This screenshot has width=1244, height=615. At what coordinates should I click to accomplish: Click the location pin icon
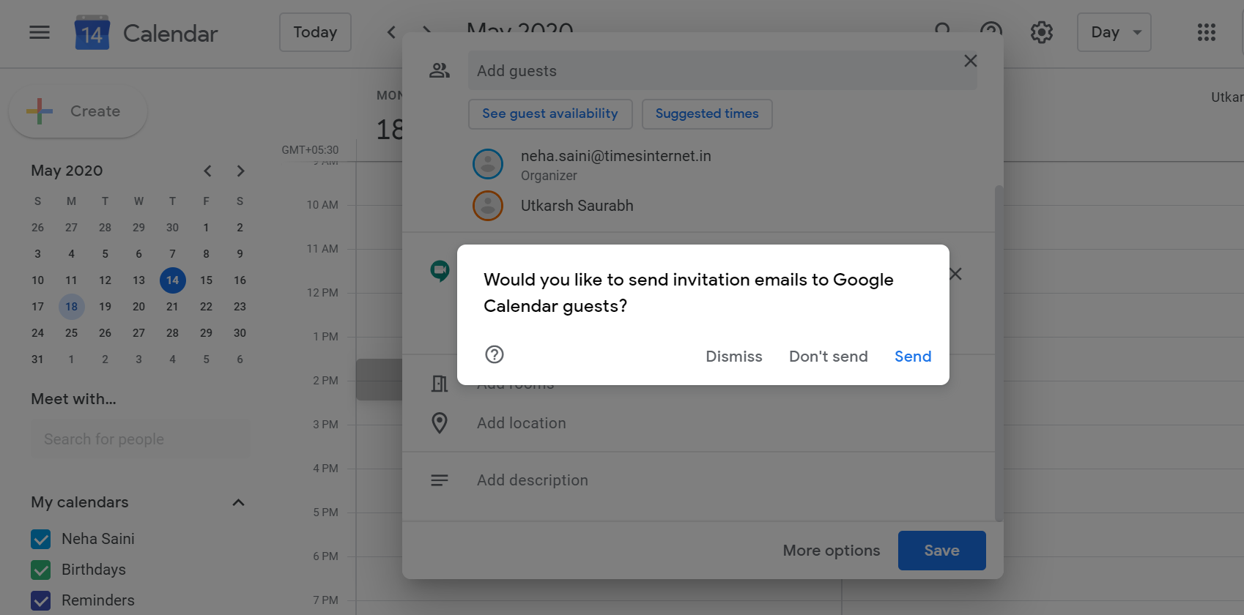(440, 423)
